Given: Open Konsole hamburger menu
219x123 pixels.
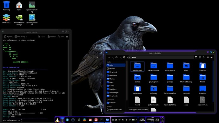Looking at the screenshot, I should 67,36.
